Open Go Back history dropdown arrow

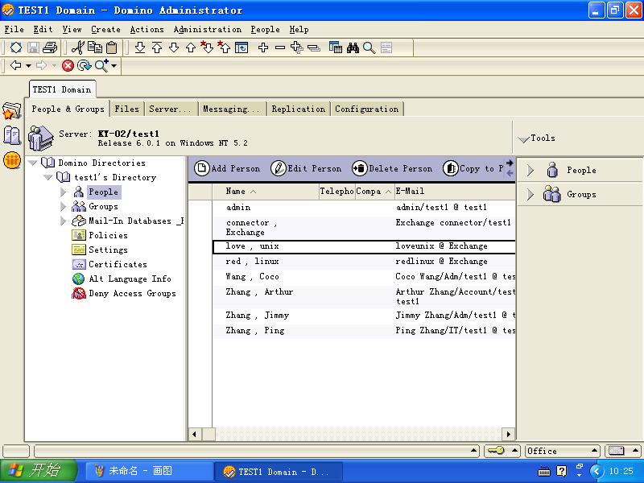point(28,65)
